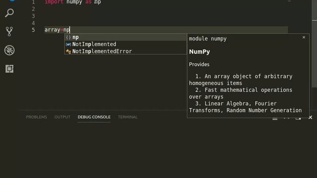Click the 'Provides' text in documentation
Viewport: 317px width, 178px height.
199,64
